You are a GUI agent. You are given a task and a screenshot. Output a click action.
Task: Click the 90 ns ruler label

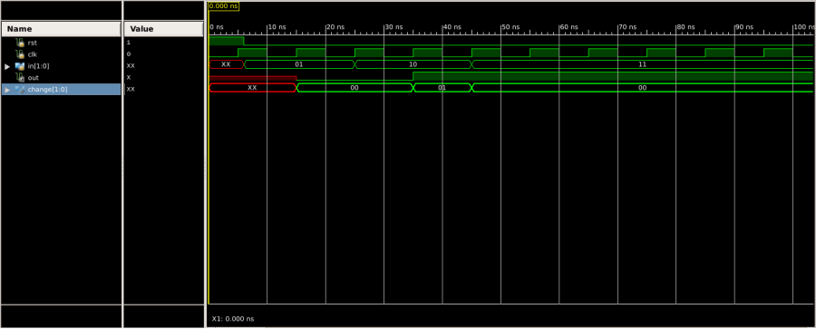click(x=744, y=27)
